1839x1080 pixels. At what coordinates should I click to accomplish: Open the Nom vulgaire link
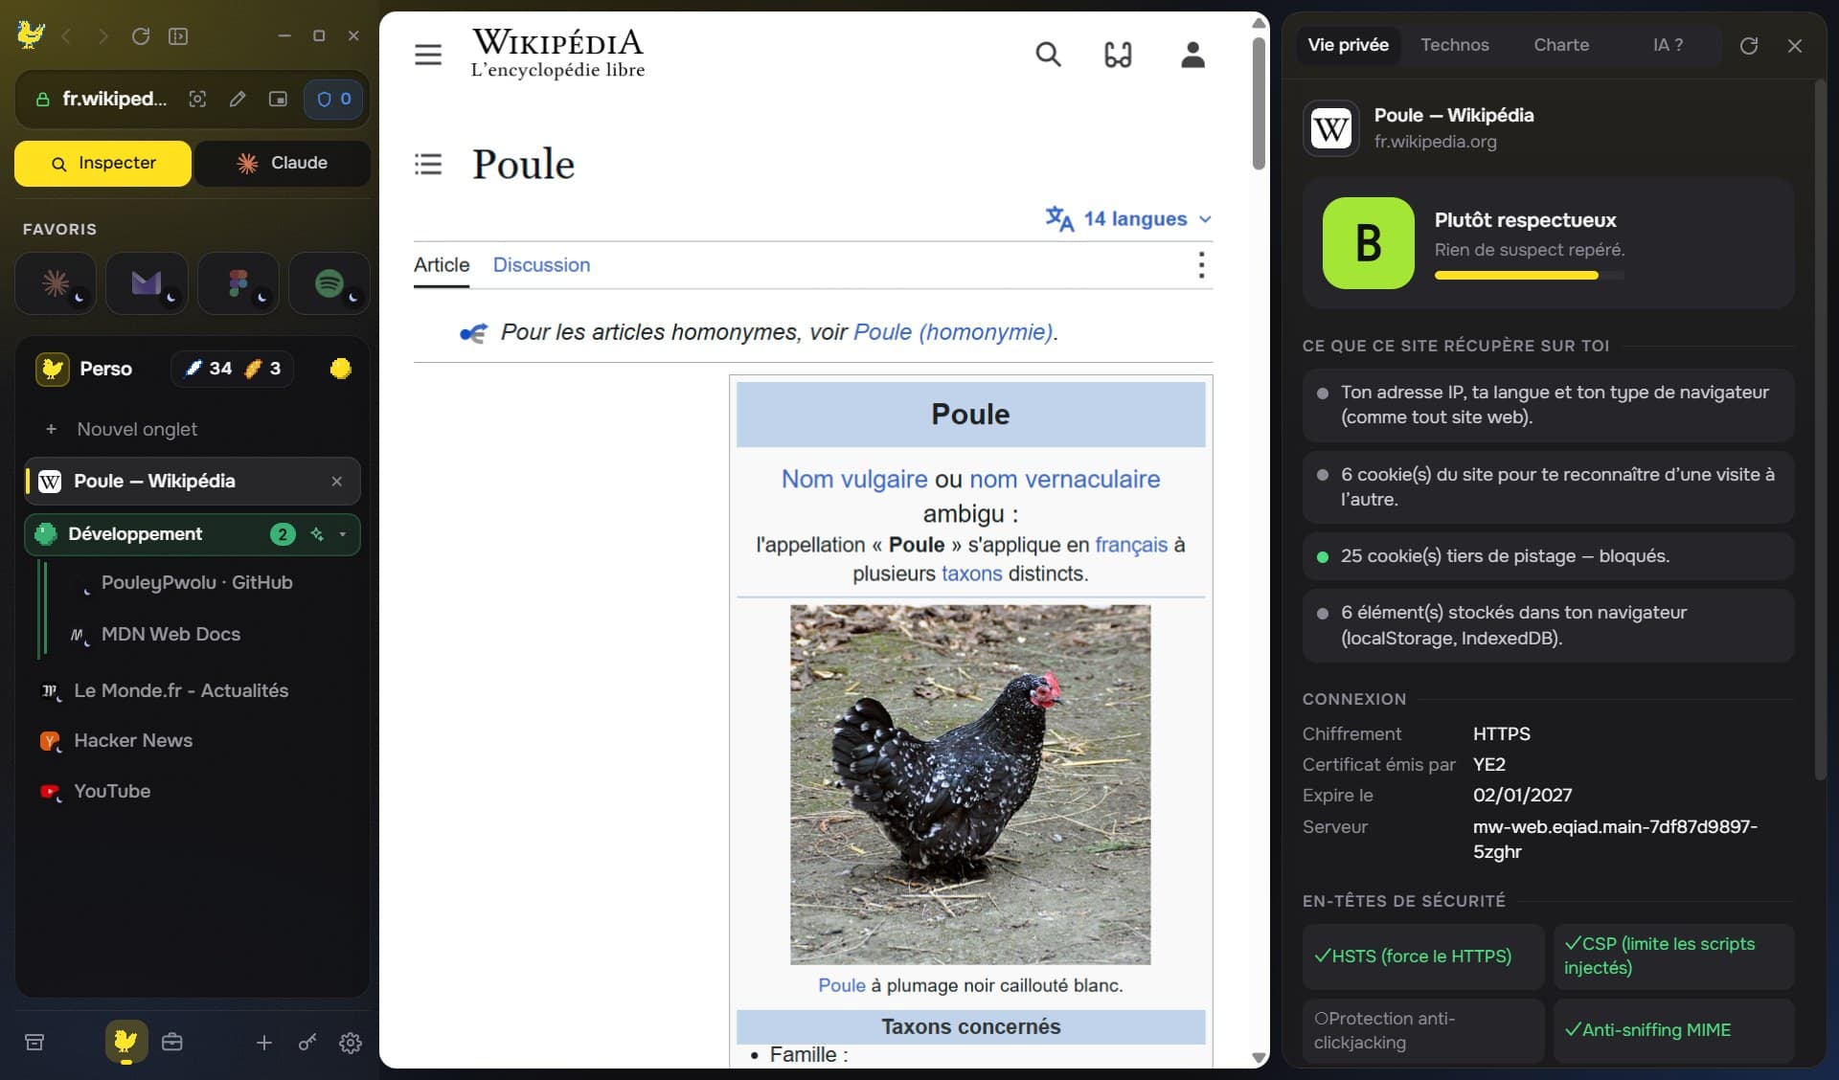(x=854, y=479)
